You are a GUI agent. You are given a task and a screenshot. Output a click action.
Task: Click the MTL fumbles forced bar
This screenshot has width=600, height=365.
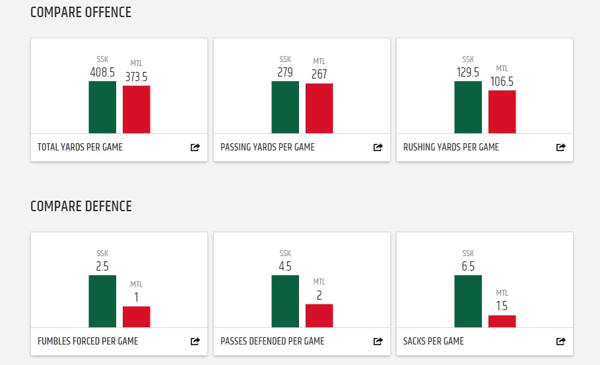tap(137, 317)
